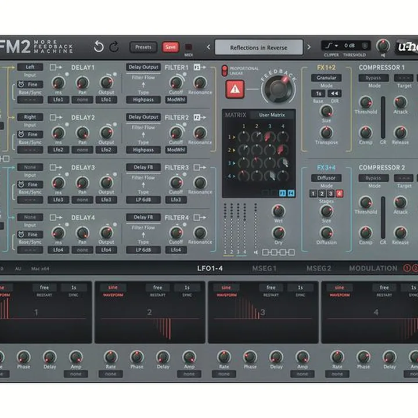Click the Filter3 routing arrow icon
Viewport: 418px width, 418px height.
[x=200, y=167]
